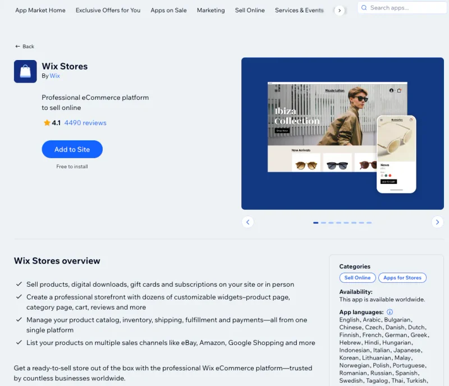Image resolution: width=449 pixels, height=386 pixels.
Task: Click the 'Free to install' text
Action: (72, 167)
